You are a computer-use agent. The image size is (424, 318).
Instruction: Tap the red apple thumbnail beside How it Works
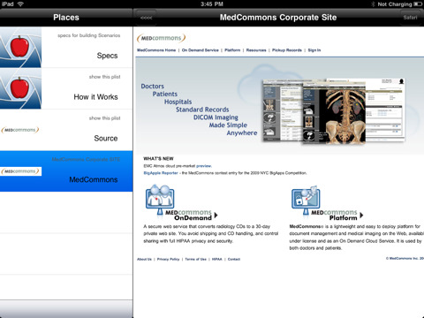(x=20, y=88)
